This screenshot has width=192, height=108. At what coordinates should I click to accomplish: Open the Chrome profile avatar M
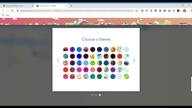184,11
